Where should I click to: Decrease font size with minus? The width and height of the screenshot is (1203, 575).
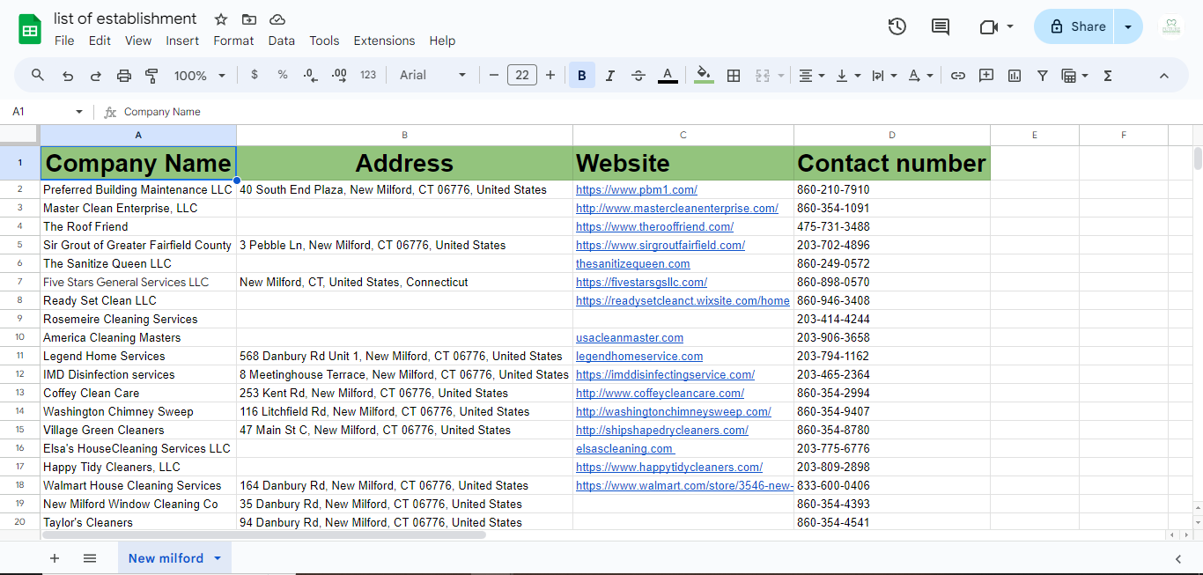[494, 76]
